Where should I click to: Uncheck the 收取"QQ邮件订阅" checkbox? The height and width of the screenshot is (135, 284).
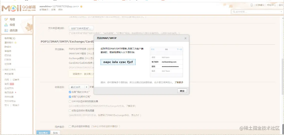point(70,97)
